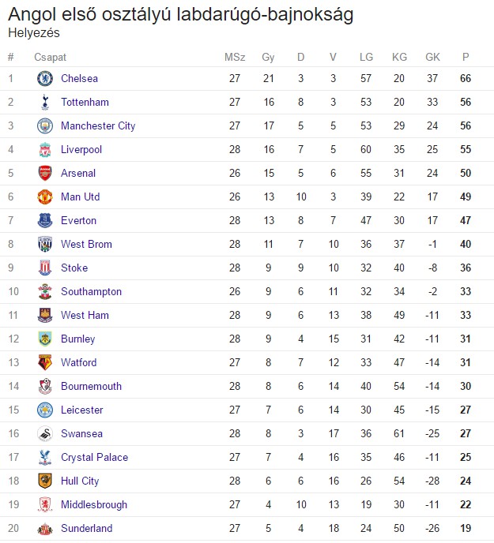
Task: Open the West Brom team link
Action: pyautogui.click(x=85, y=244)
